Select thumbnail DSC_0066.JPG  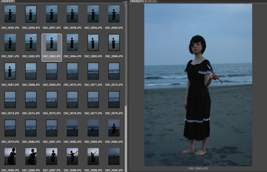(x=113, y=43)
